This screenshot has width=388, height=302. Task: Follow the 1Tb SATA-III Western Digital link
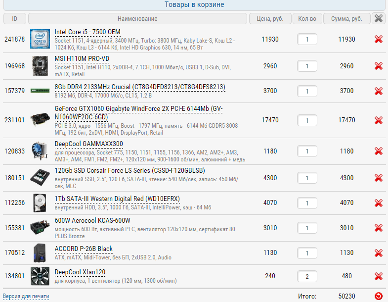pos(117,199)
